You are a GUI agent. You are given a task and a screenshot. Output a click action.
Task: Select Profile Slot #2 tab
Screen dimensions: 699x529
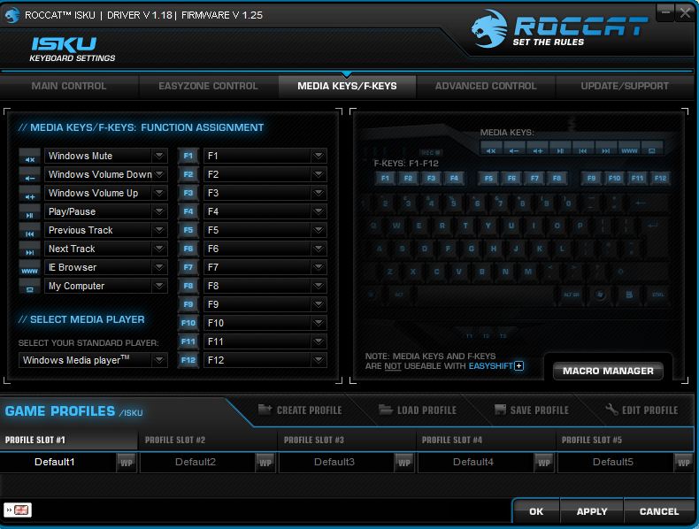(x=208, y=441)
